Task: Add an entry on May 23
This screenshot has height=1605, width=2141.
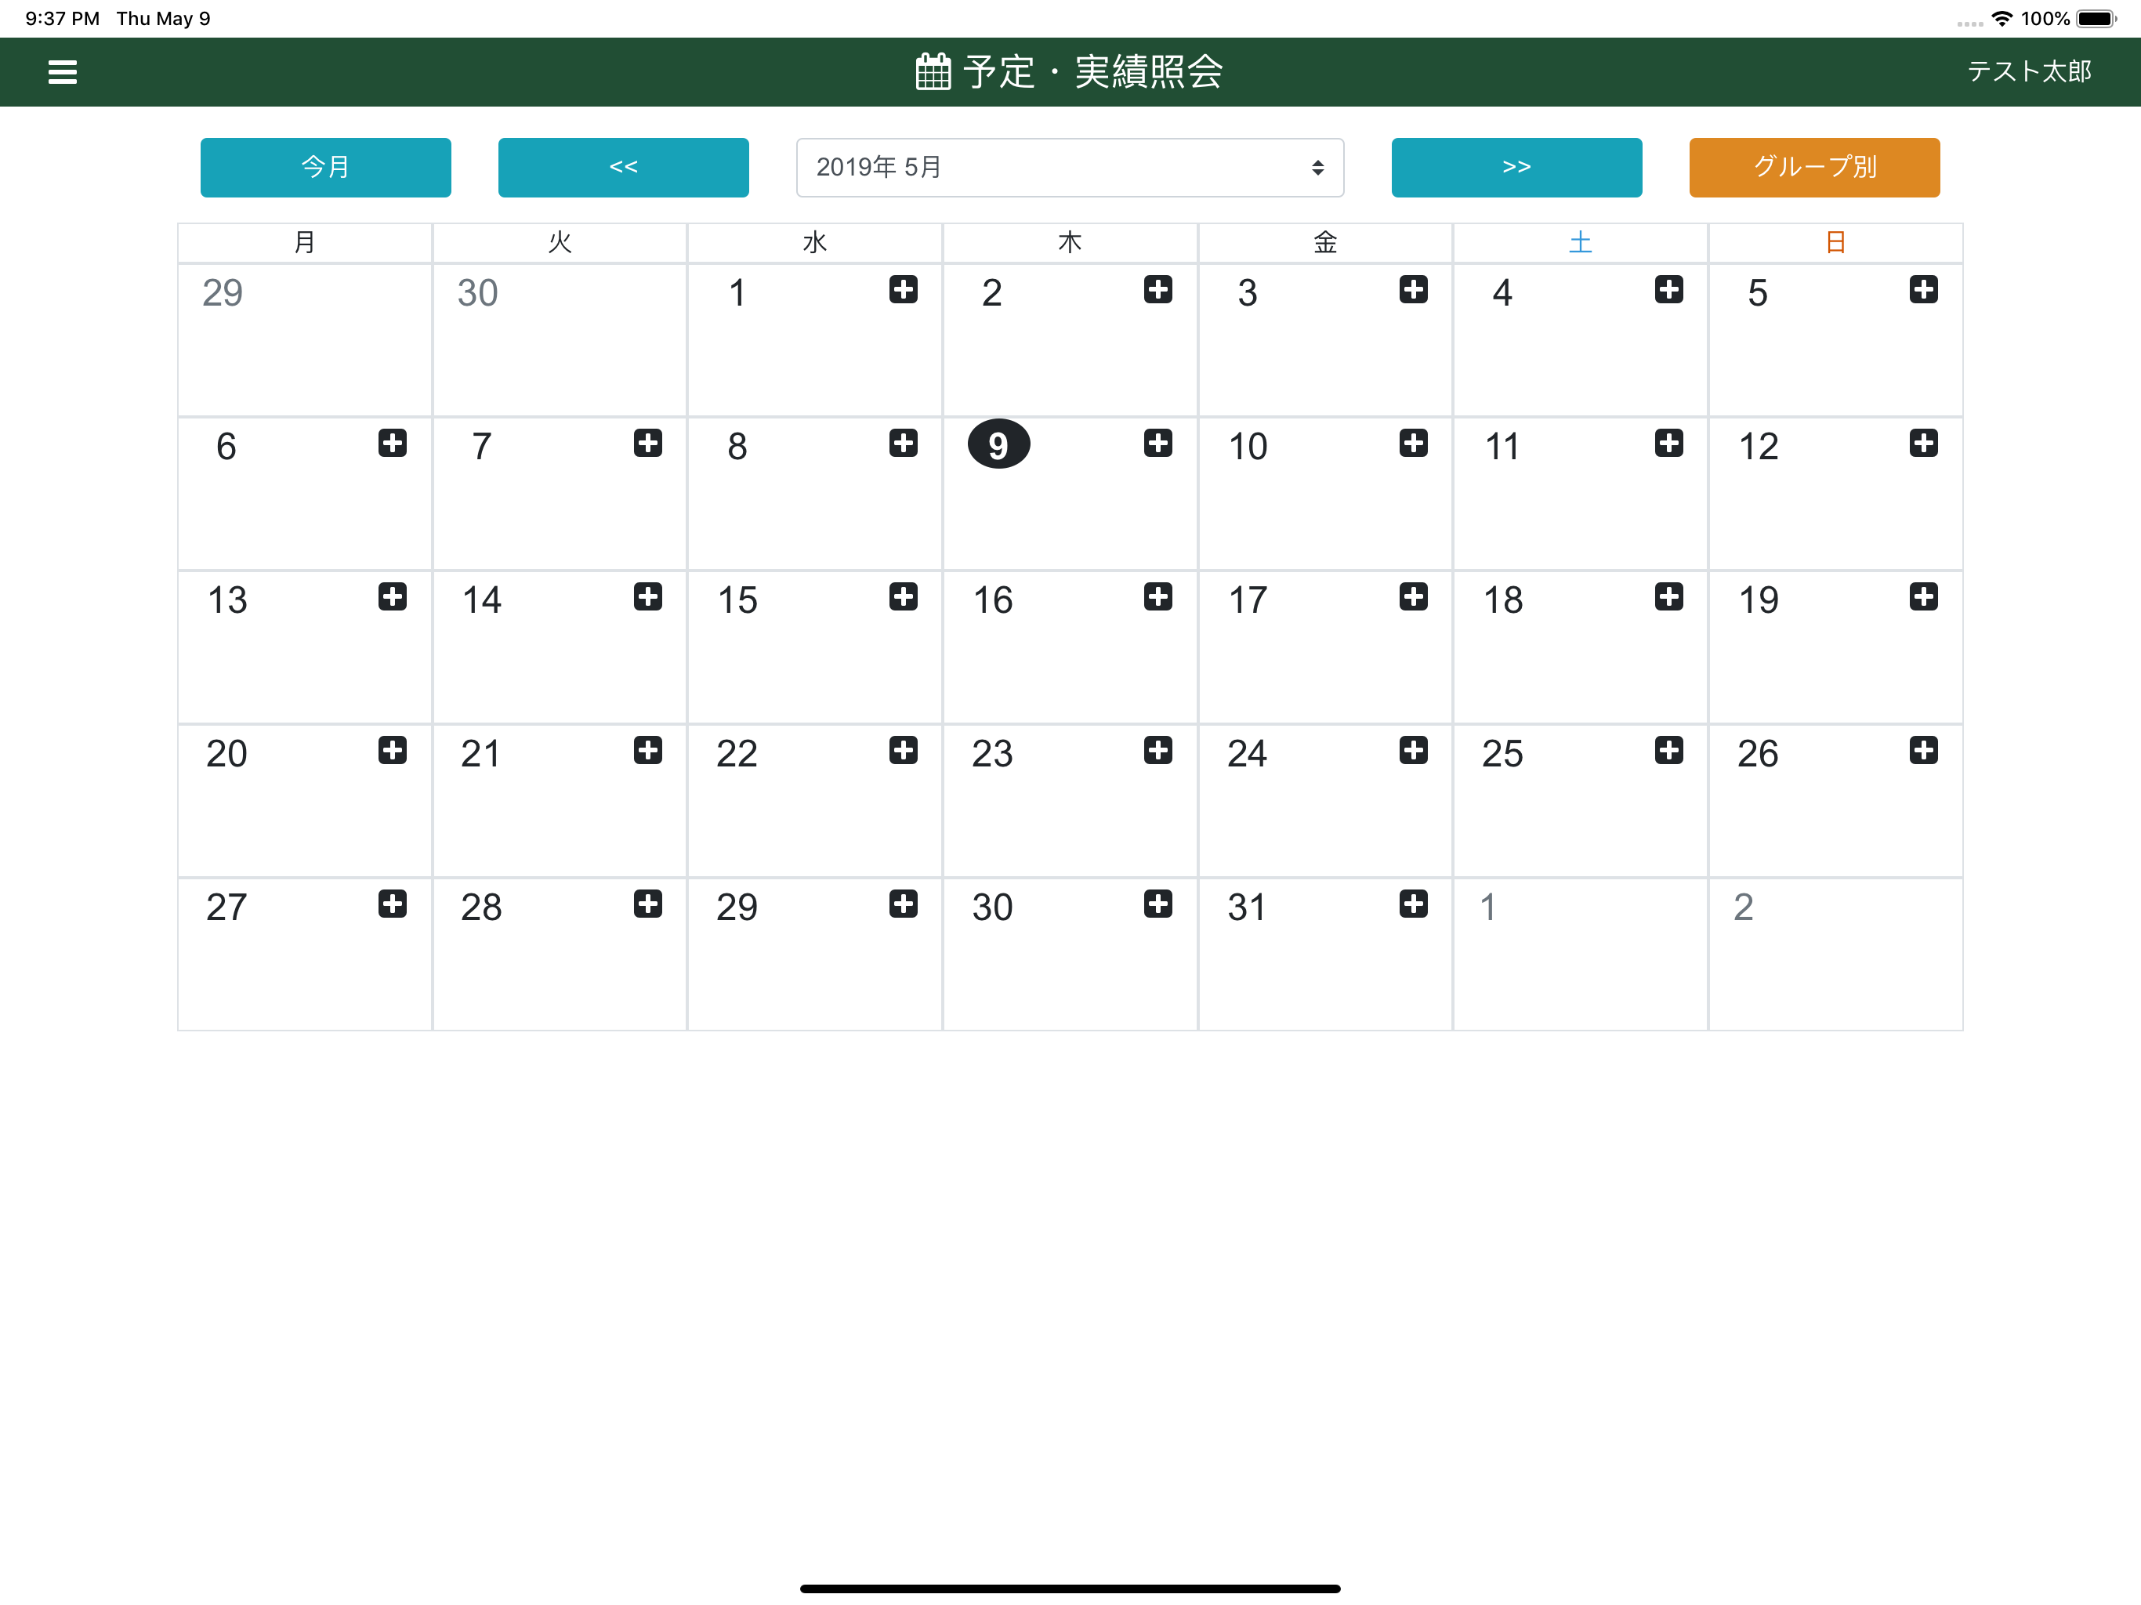Action: 1157,750
